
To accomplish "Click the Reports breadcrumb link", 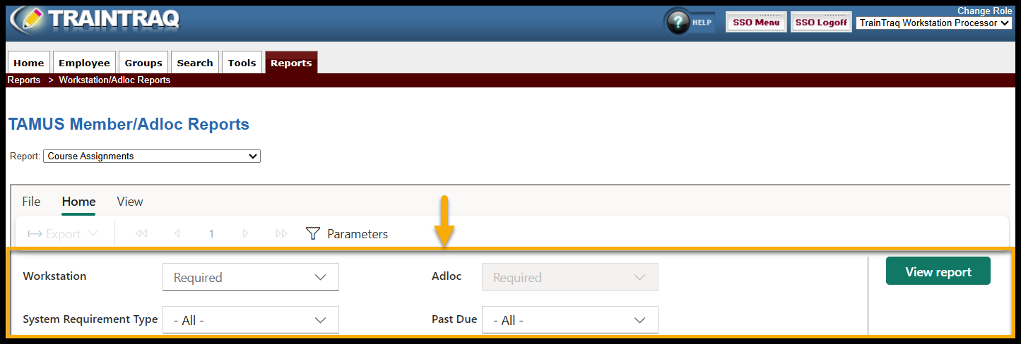I will pyautogui.click(x=24, y=80).
